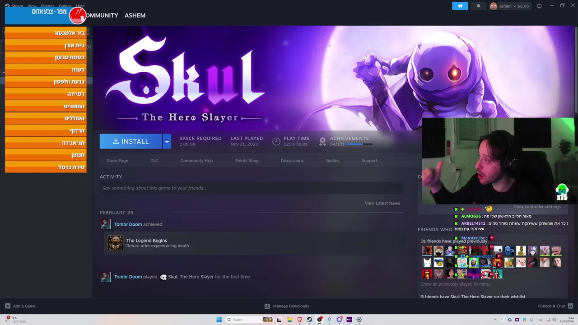Click Tombr Doom avatar beside 'achieved'
The height and width of the screenshot is (325, 578).
click(106, 224)
